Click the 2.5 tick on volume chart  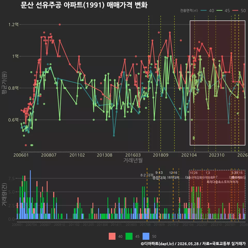coord(11,206)
